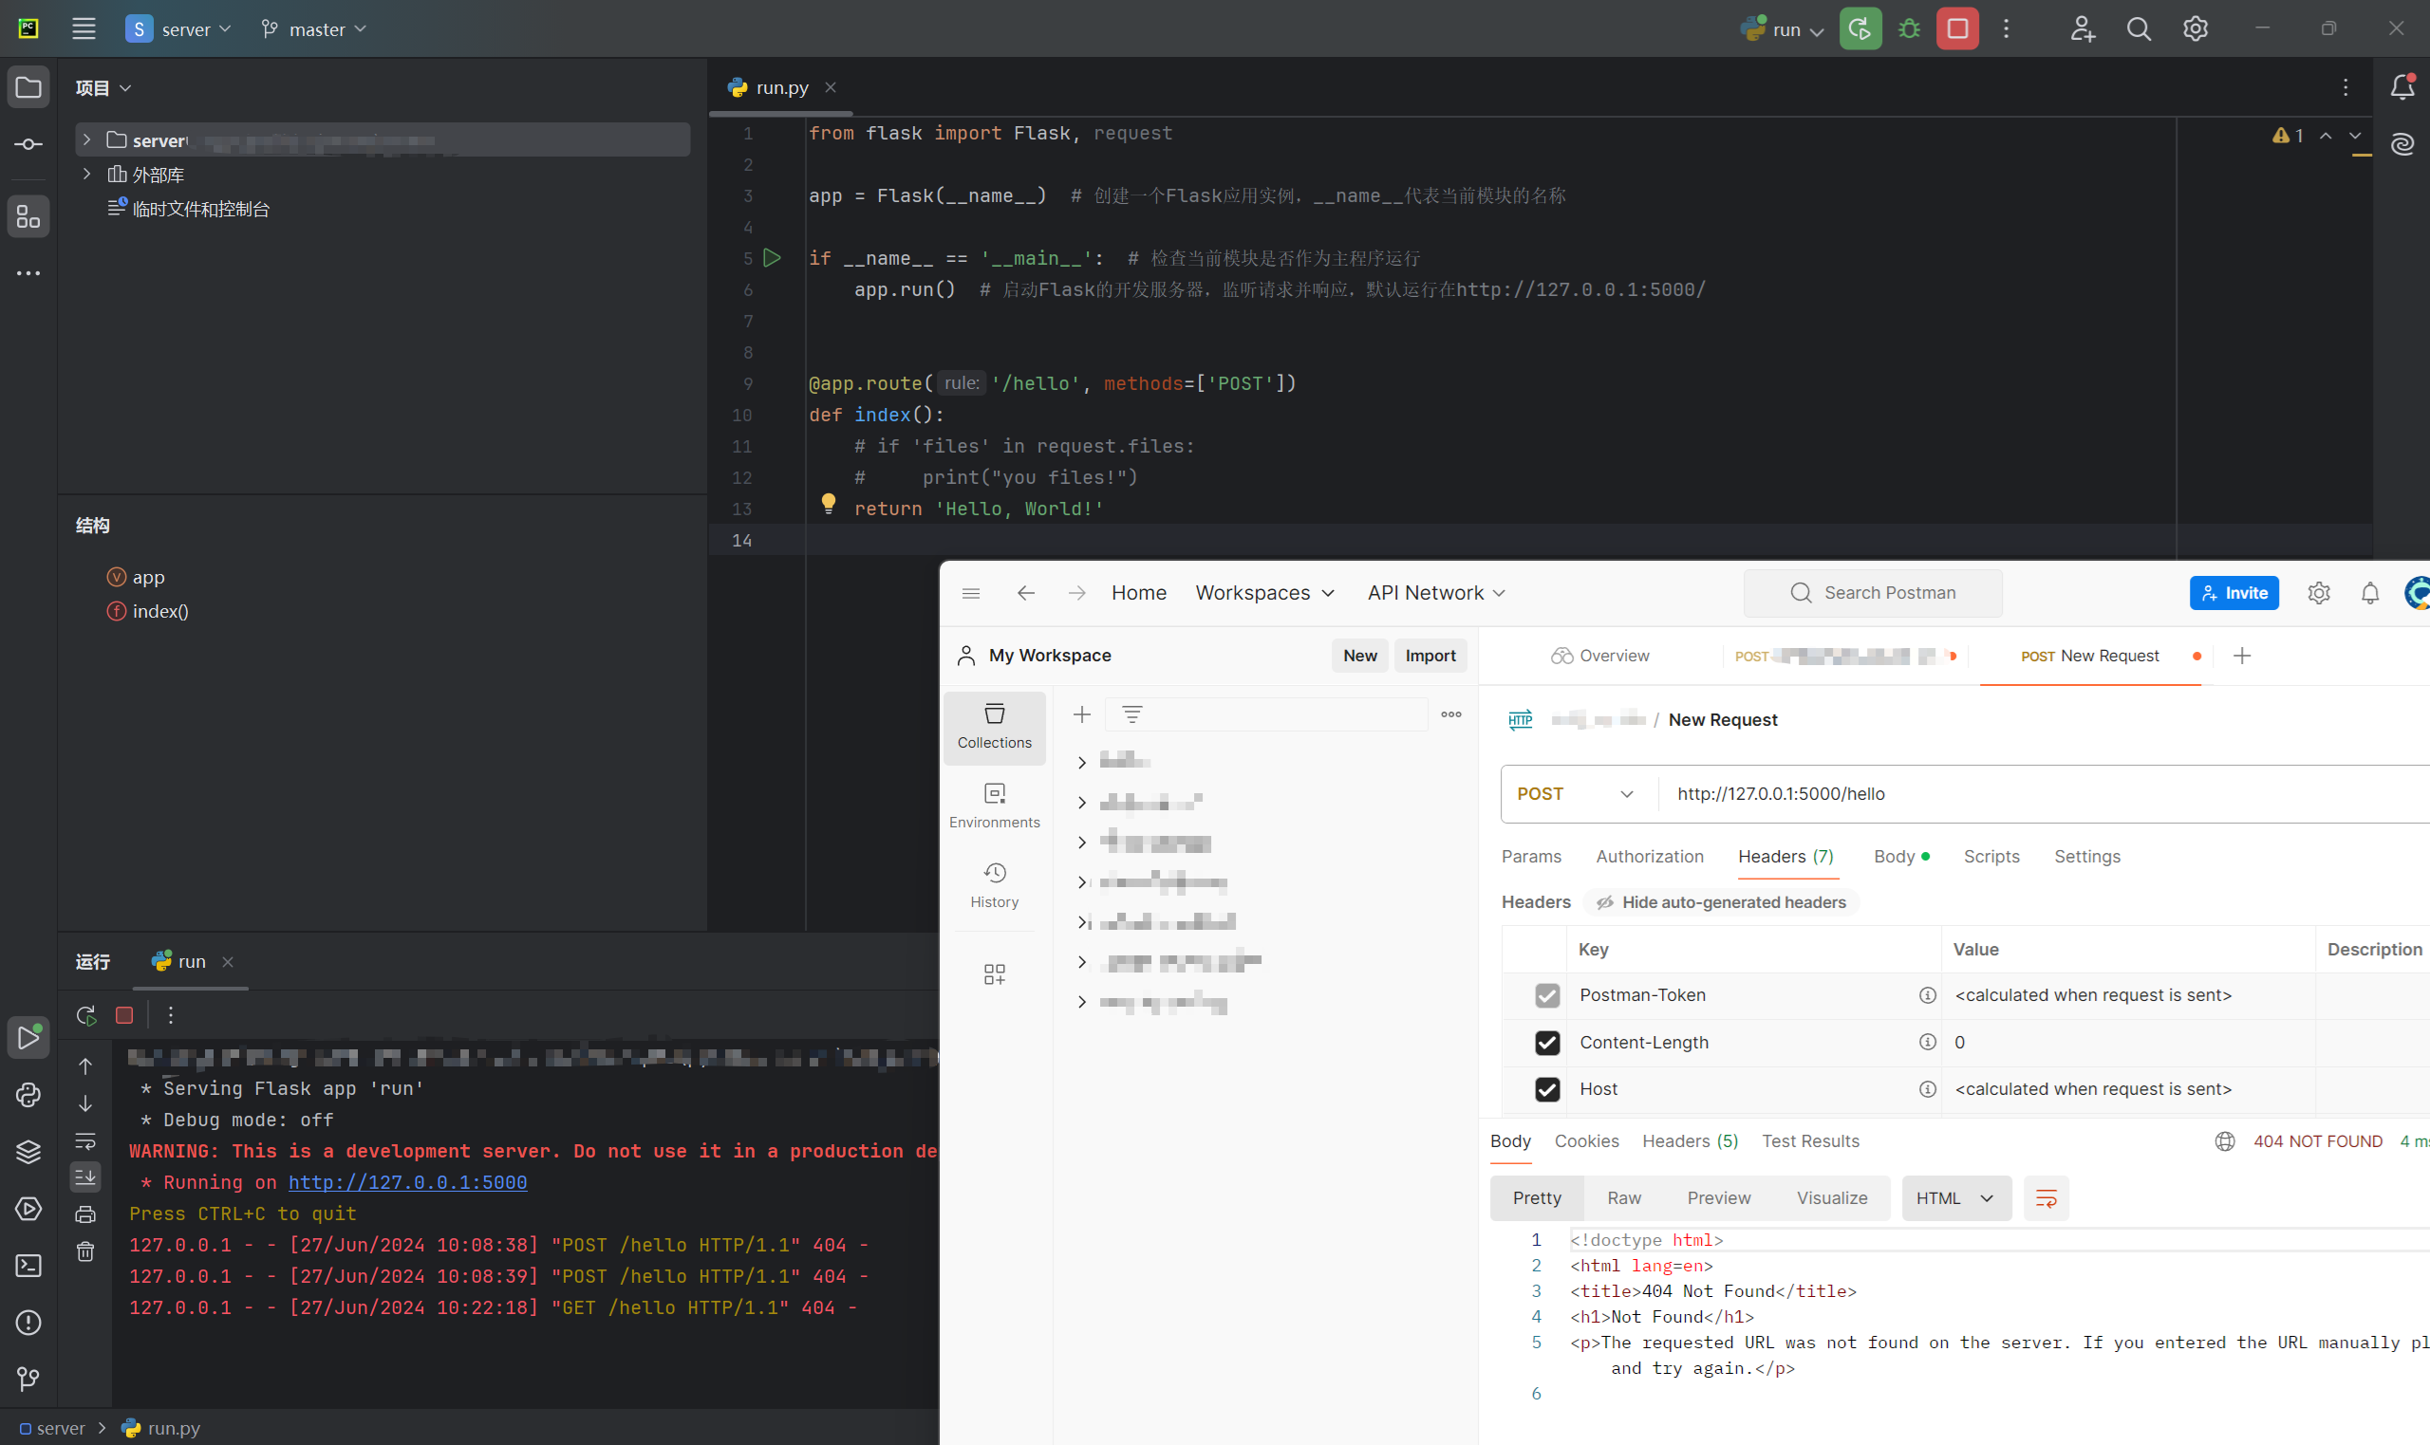Open Python Packages tool window icon
Image resolution: width=2430 pixels, height=1445 pixels.
[x=28, y=1152]
